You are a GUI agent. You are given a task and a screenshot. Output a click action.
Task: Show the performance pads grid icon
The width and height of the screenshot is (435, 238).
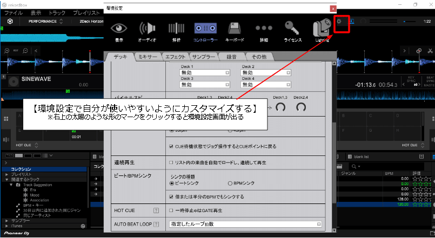(6, 119)
